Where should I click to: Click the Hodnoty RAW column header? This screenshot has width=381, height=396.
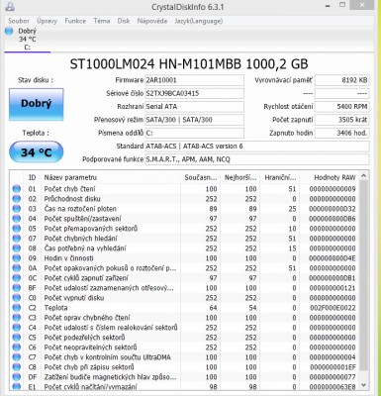(x=330, y=177)
